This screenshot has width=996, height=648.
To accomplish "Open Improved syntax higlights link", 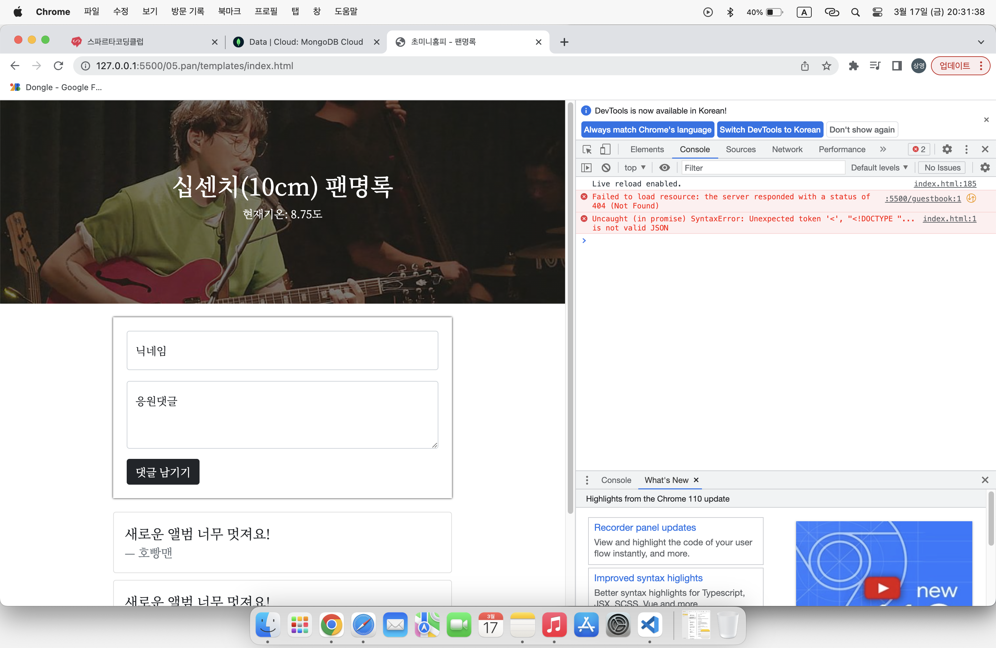I will coord(648,578).
